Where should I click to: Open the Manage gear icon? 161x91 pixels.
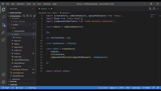(3, 82)
